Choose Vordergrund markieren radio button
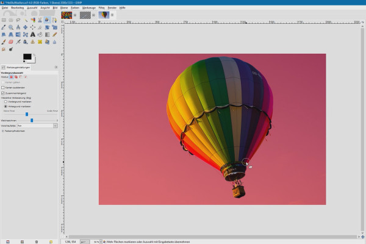This screenshot has width=366, height=244. (5, 102)
